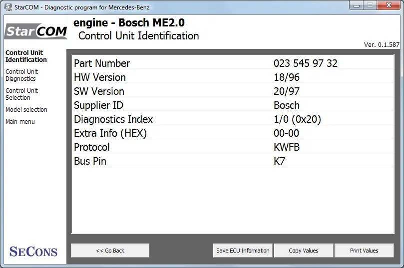Select the HW Version label
The image size is (404, 268).
pos(100,77)
